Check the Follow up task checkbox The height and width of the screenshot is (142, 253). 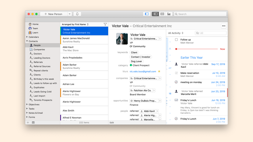pyautogui.click(x=176, y=39)
